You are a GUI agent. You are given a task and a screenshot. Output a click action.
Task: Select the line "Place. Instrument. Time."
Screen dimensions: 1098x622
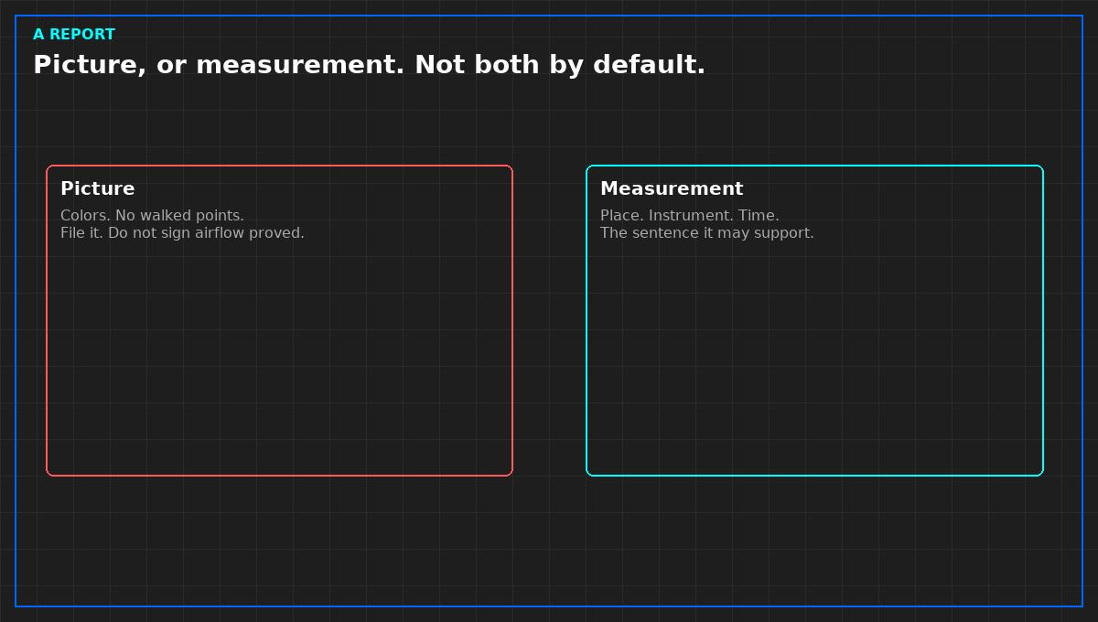coord(690,216)
